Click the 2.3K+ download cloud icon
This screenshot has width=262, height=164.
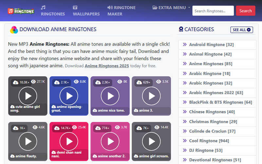coord(98,82)
